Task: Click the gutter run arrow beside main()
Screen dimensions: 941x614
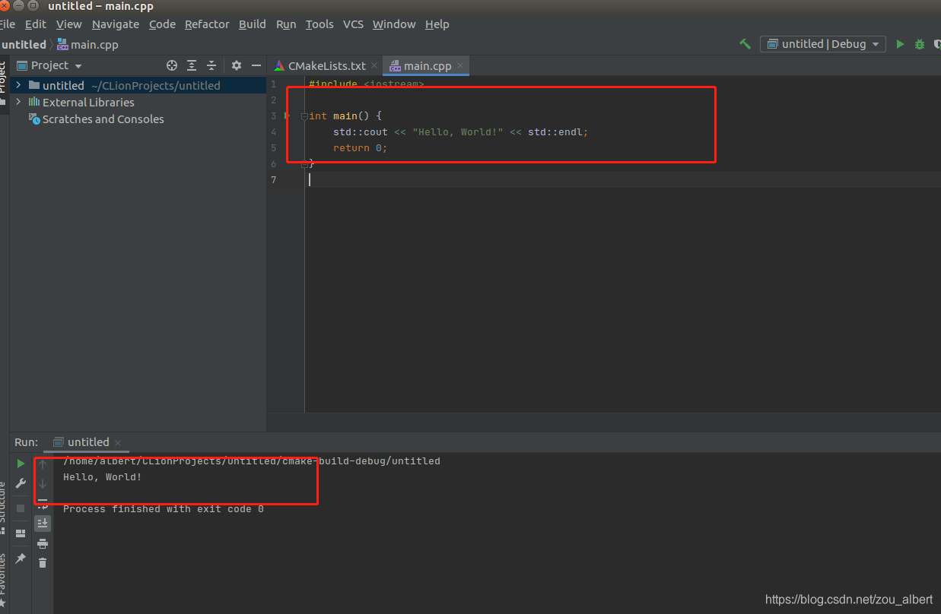Action: coord(287,116)
